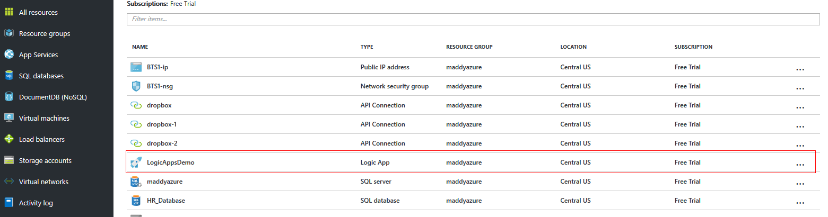Click the BTS1-nsg shield icon
Viewport: 828px width, 217px height.
(x=136, y=86)
